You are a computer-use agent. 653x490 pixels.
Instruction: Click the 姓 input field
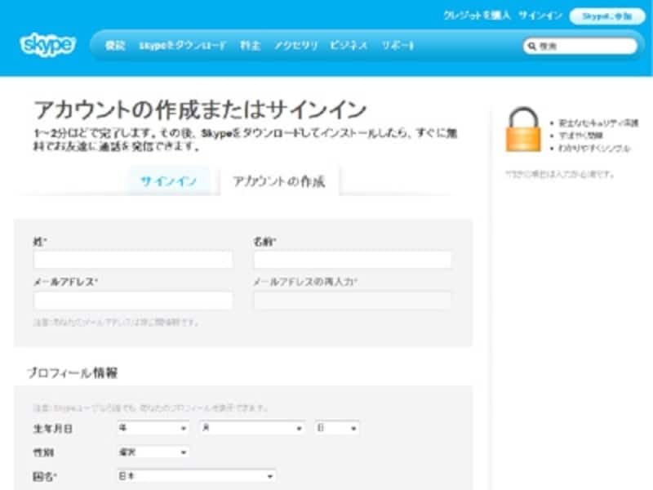click(133, 260)
